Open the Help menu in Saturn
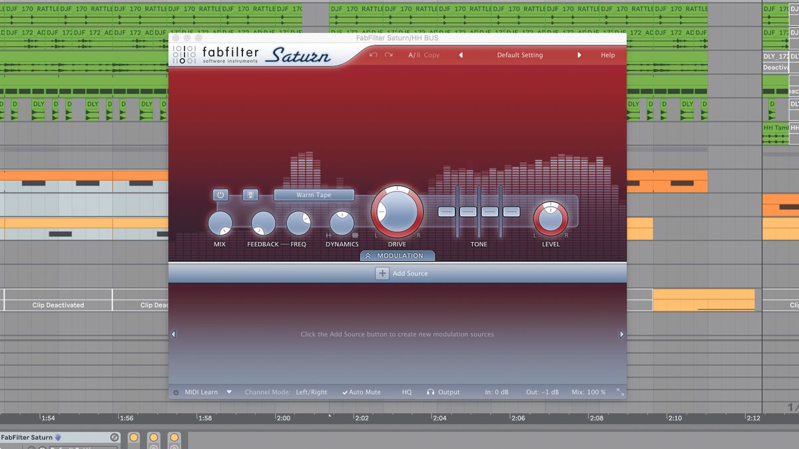 pyautogui.click(x=607, y=55)
